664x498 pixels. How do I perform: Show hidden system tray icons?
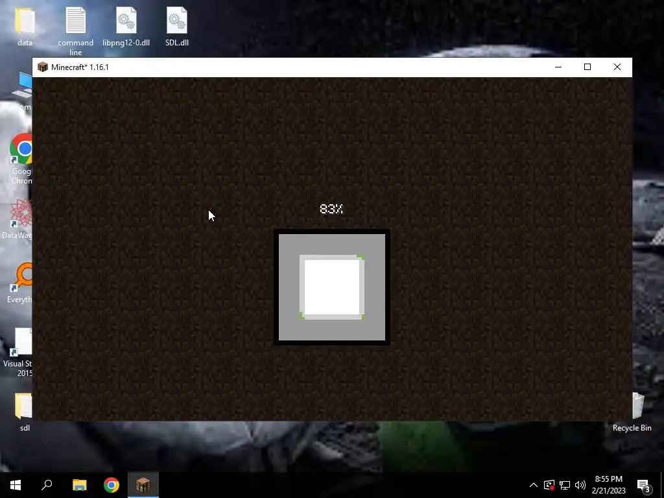tap(534, 485)
